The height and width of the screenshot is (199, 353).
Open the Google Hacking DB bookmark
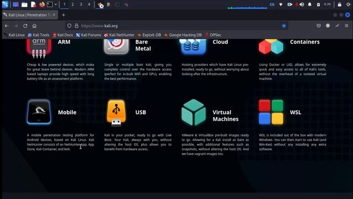point(183,35)
